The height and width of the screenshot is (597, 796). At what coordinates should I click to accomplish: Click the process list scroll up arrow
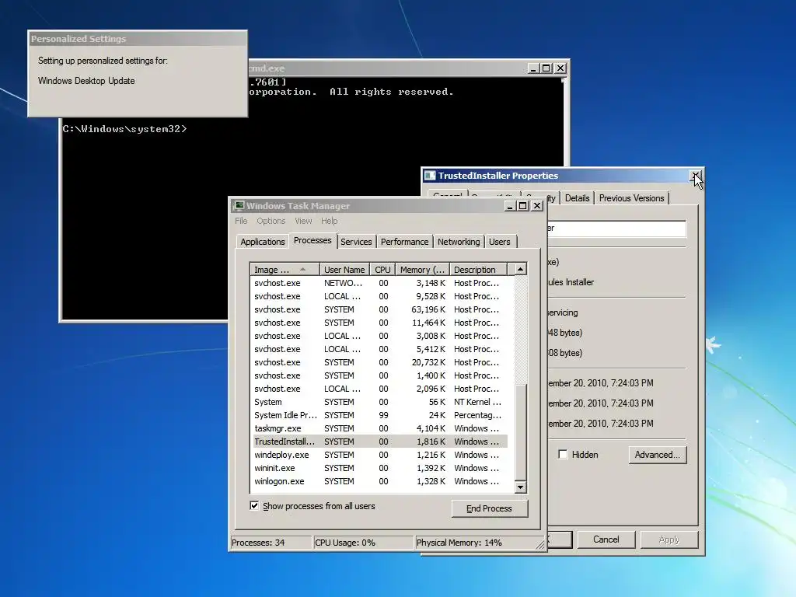pyautogui.click(x=520, y=269)
